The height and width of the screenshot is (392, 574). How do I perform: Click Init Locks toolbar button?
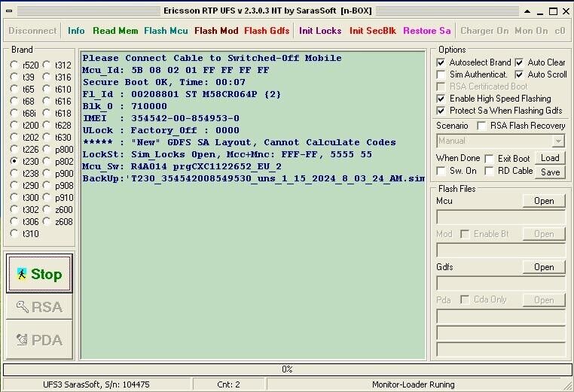pos(320,31)
